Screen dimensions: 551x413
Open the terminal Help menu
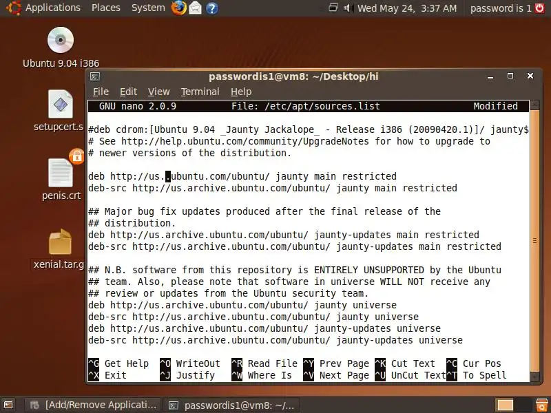click(x=241, y=92)
